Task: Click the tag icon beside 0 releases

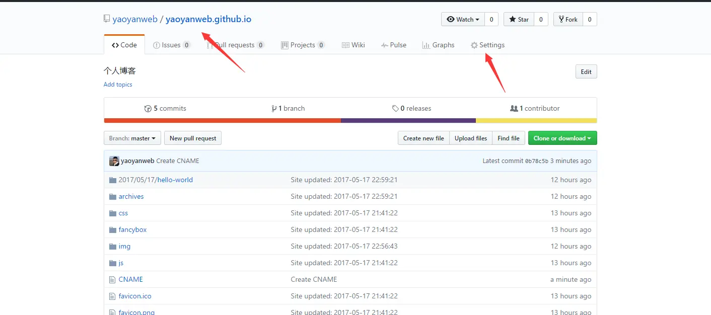Action: pyautogui.click(x=395, y=108)
